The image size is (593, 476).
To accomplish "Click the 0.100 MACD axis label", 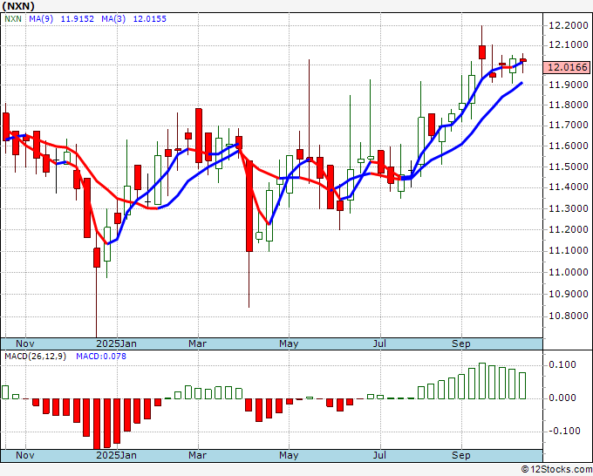I will click(562, 364).
